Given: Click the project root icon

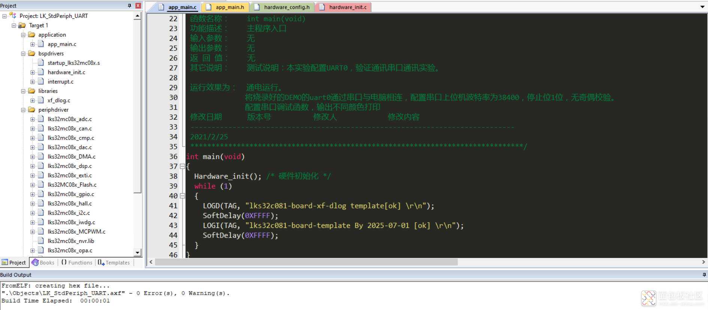Looking at the screenshot, I should coord(13,15).
